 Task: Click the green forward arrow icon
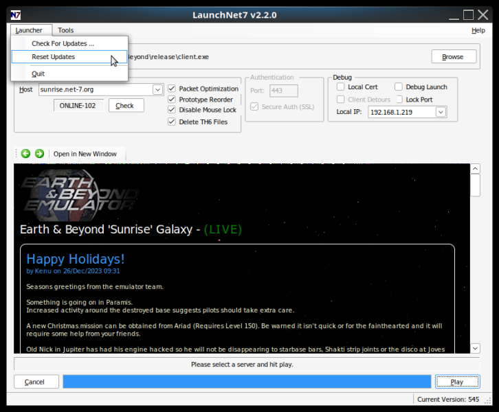tap(39, 154)
